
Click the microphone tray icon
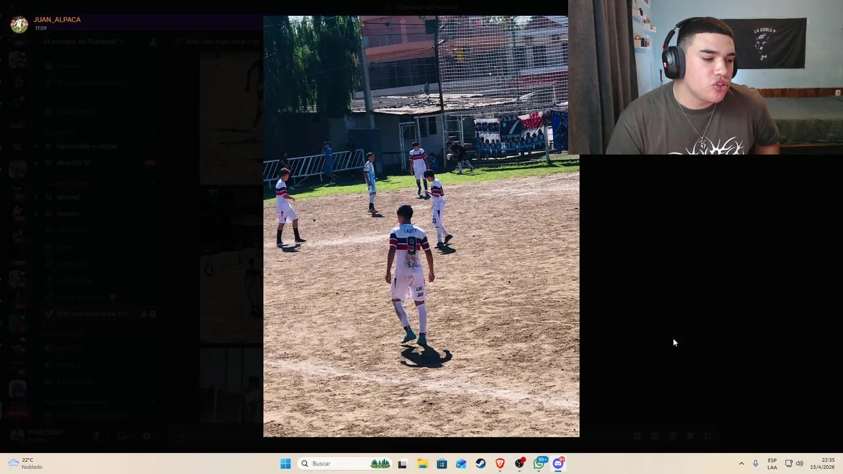[755, 463]
